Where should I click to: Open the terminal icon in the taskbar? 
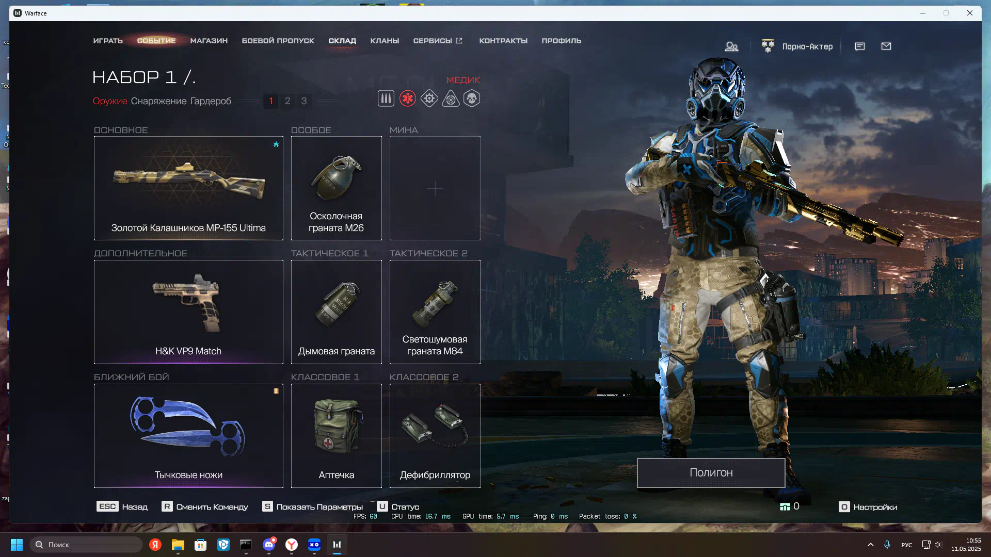(x=246, y=545)
